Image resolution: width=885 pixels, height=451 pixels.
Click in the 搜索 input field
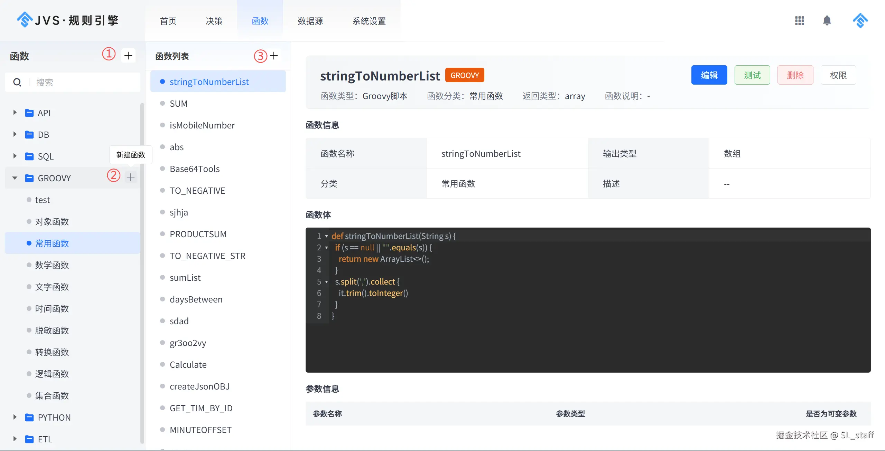(73, 82)
